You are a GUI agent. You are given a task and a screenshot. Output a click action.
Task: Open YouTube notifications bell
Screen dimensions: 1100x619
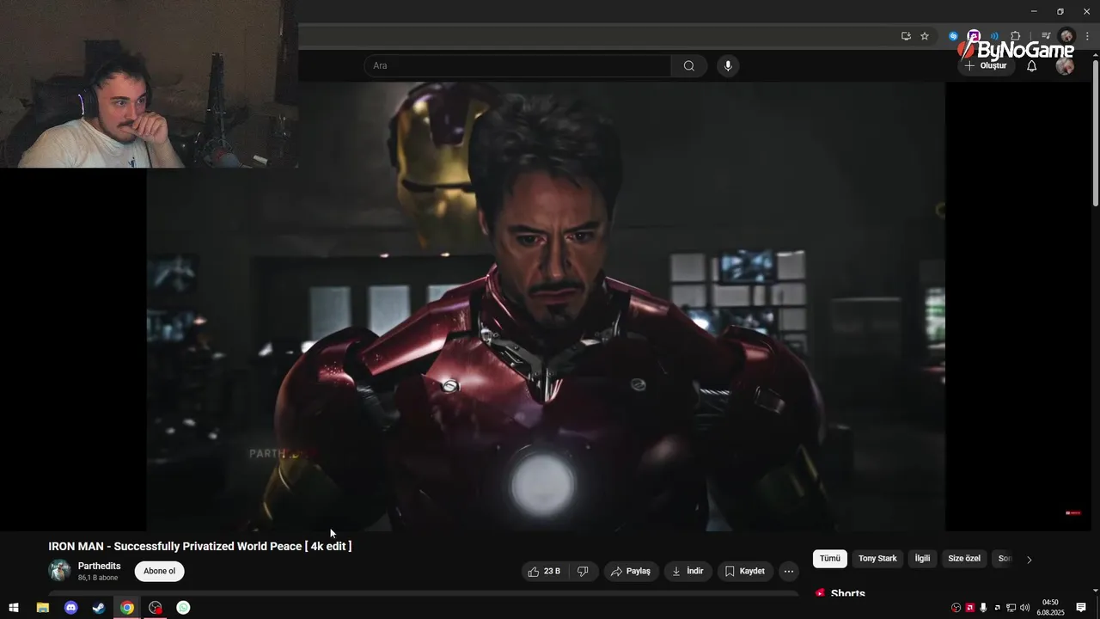pos(1032,66)
